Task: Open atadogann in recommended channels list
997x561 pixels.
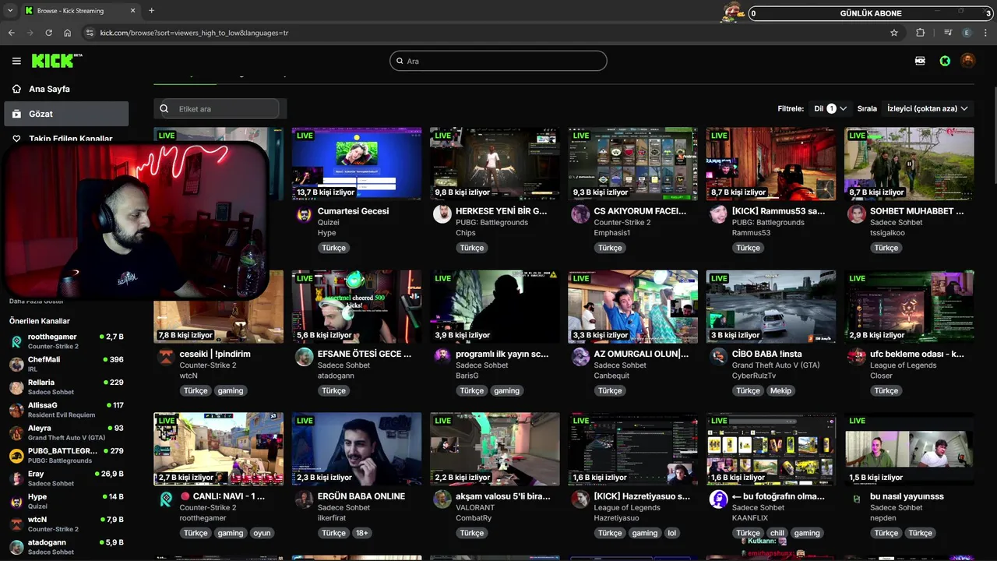Action: pos(66,546)
